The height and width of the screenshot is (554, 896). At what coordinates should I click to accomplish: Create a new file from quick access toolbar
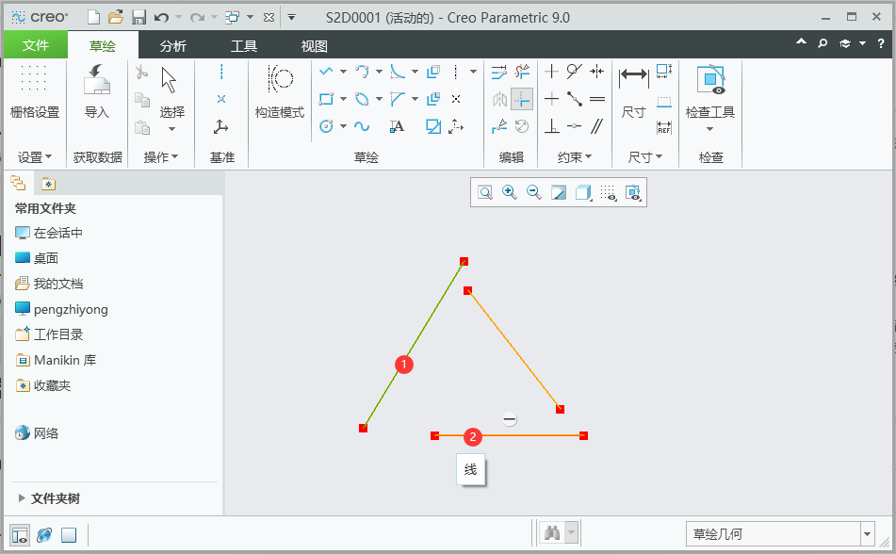(x=93, y=18)
